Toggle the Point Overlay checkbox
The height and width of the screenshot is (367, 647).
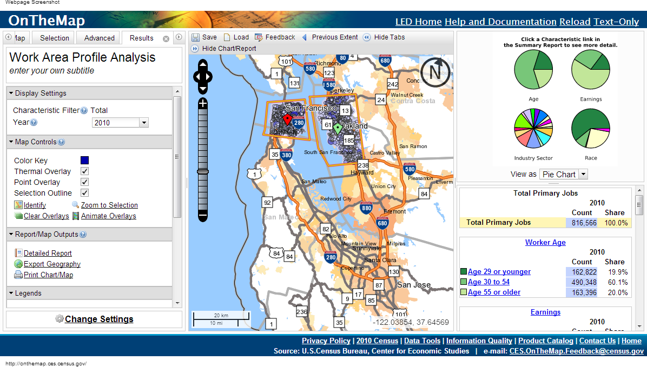[x=84, y=182]
